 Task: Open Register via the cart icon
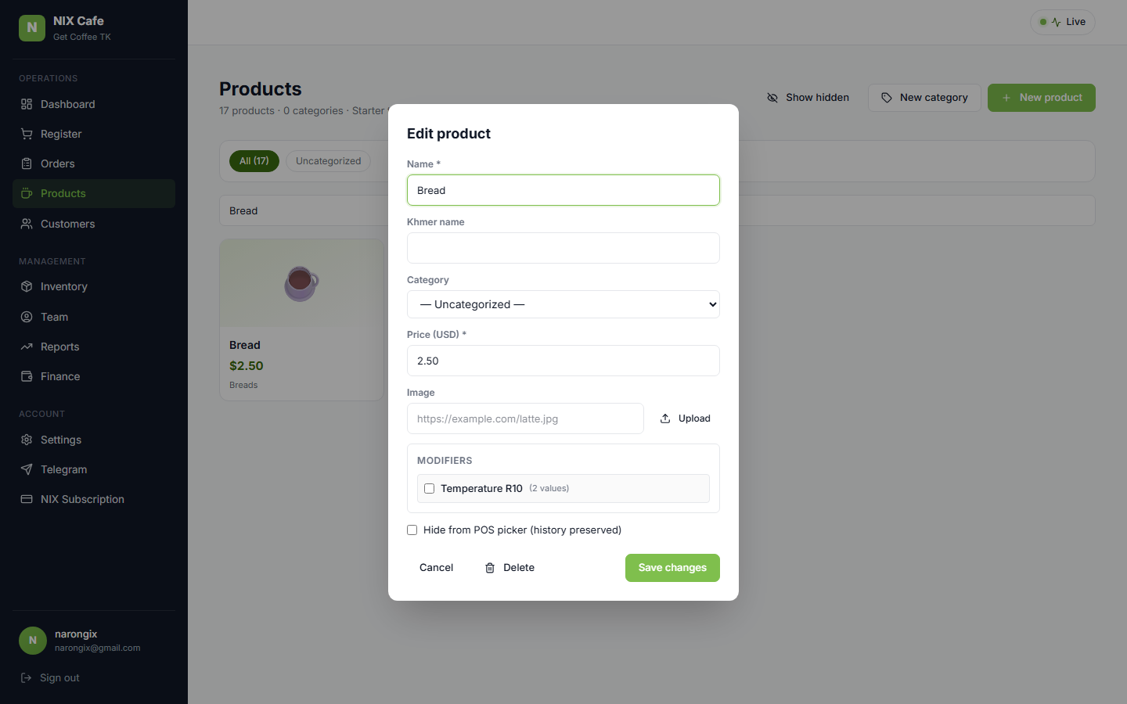point(27,134)
